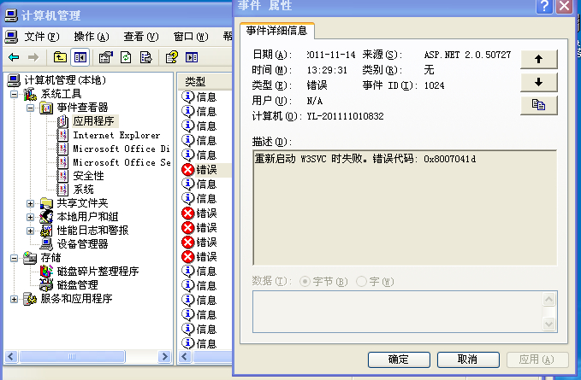The width and height of the screenshot is (581, 380).
Task: Click tree pane scroll right arrow
Action: (164, 357)
